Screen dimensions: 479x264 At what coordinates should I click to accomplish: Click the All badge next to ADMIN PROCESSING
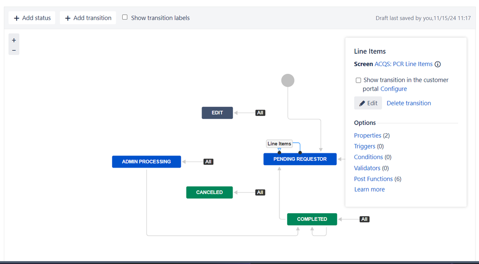click(209, 162)
